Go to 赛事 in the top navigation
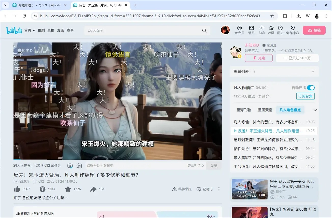This screenshot has width=332, height=218. coord(70,30)
